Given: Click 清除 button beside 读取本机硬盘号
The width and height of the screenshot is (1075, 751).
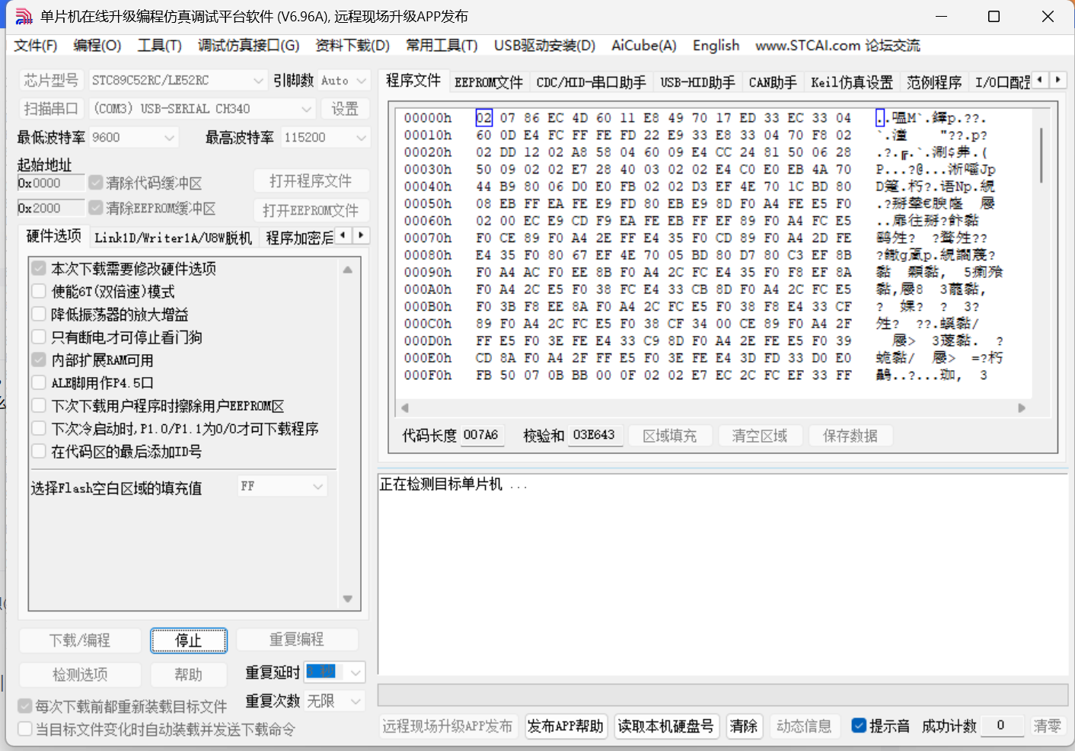Looking at the screenshot, I should tap(743, 726).
